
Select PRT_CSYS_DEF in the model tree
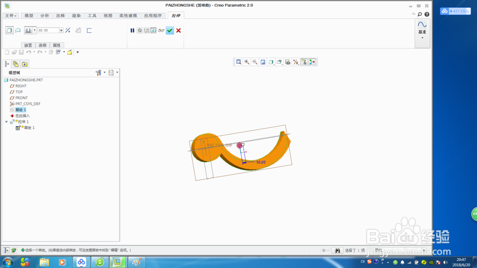[x=28, y=104]
